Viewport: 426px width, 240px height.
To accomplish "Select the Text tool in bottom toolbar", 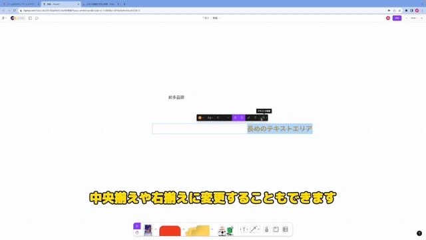I will point(244,229).
